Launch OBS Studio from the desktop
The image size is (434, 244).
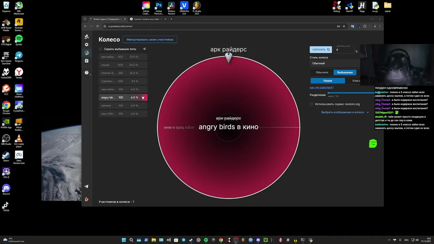click(x=6, y=140)
